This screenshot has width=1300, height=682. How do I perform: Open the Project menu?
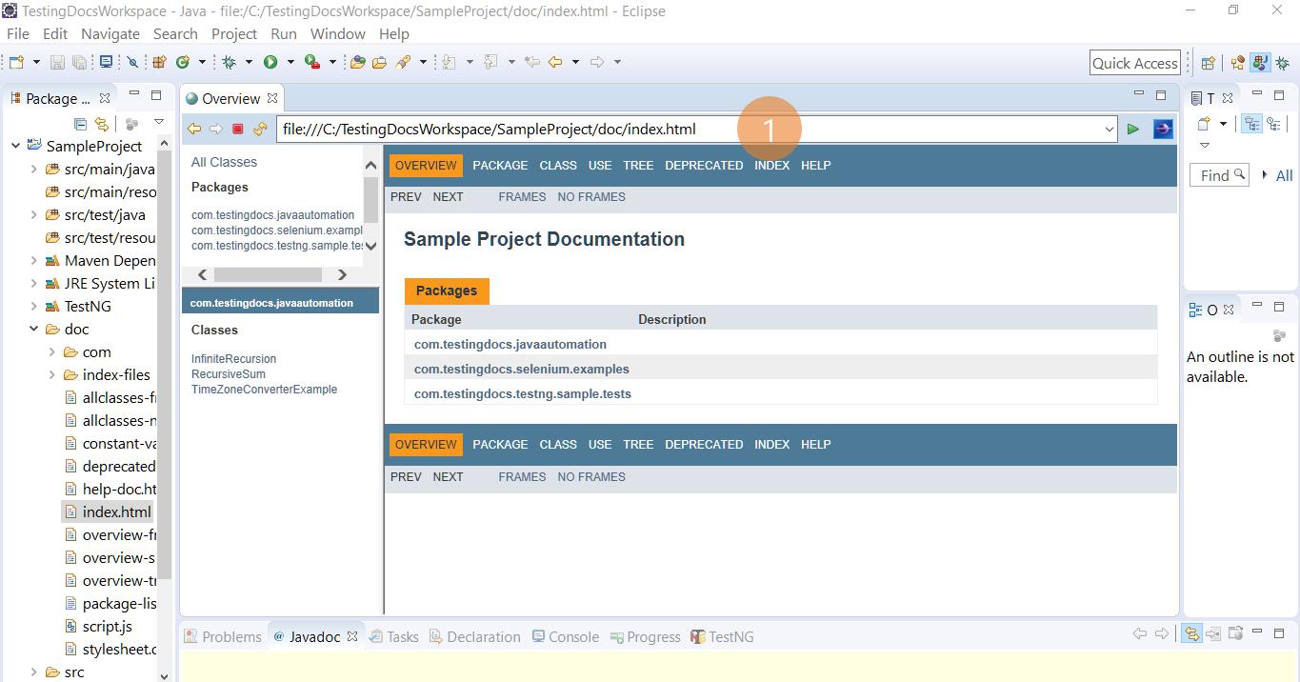point(234,33)
